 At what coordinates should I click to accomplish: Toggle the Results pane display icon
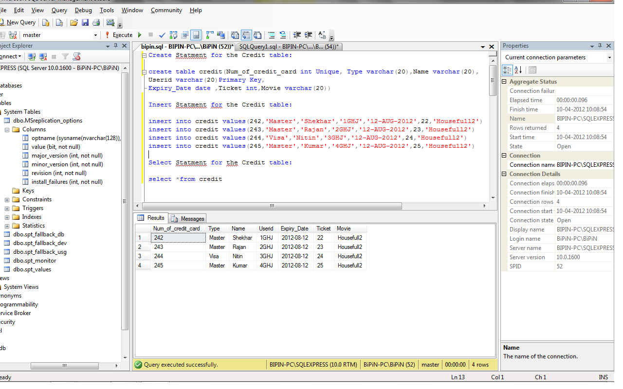(196, 35)
